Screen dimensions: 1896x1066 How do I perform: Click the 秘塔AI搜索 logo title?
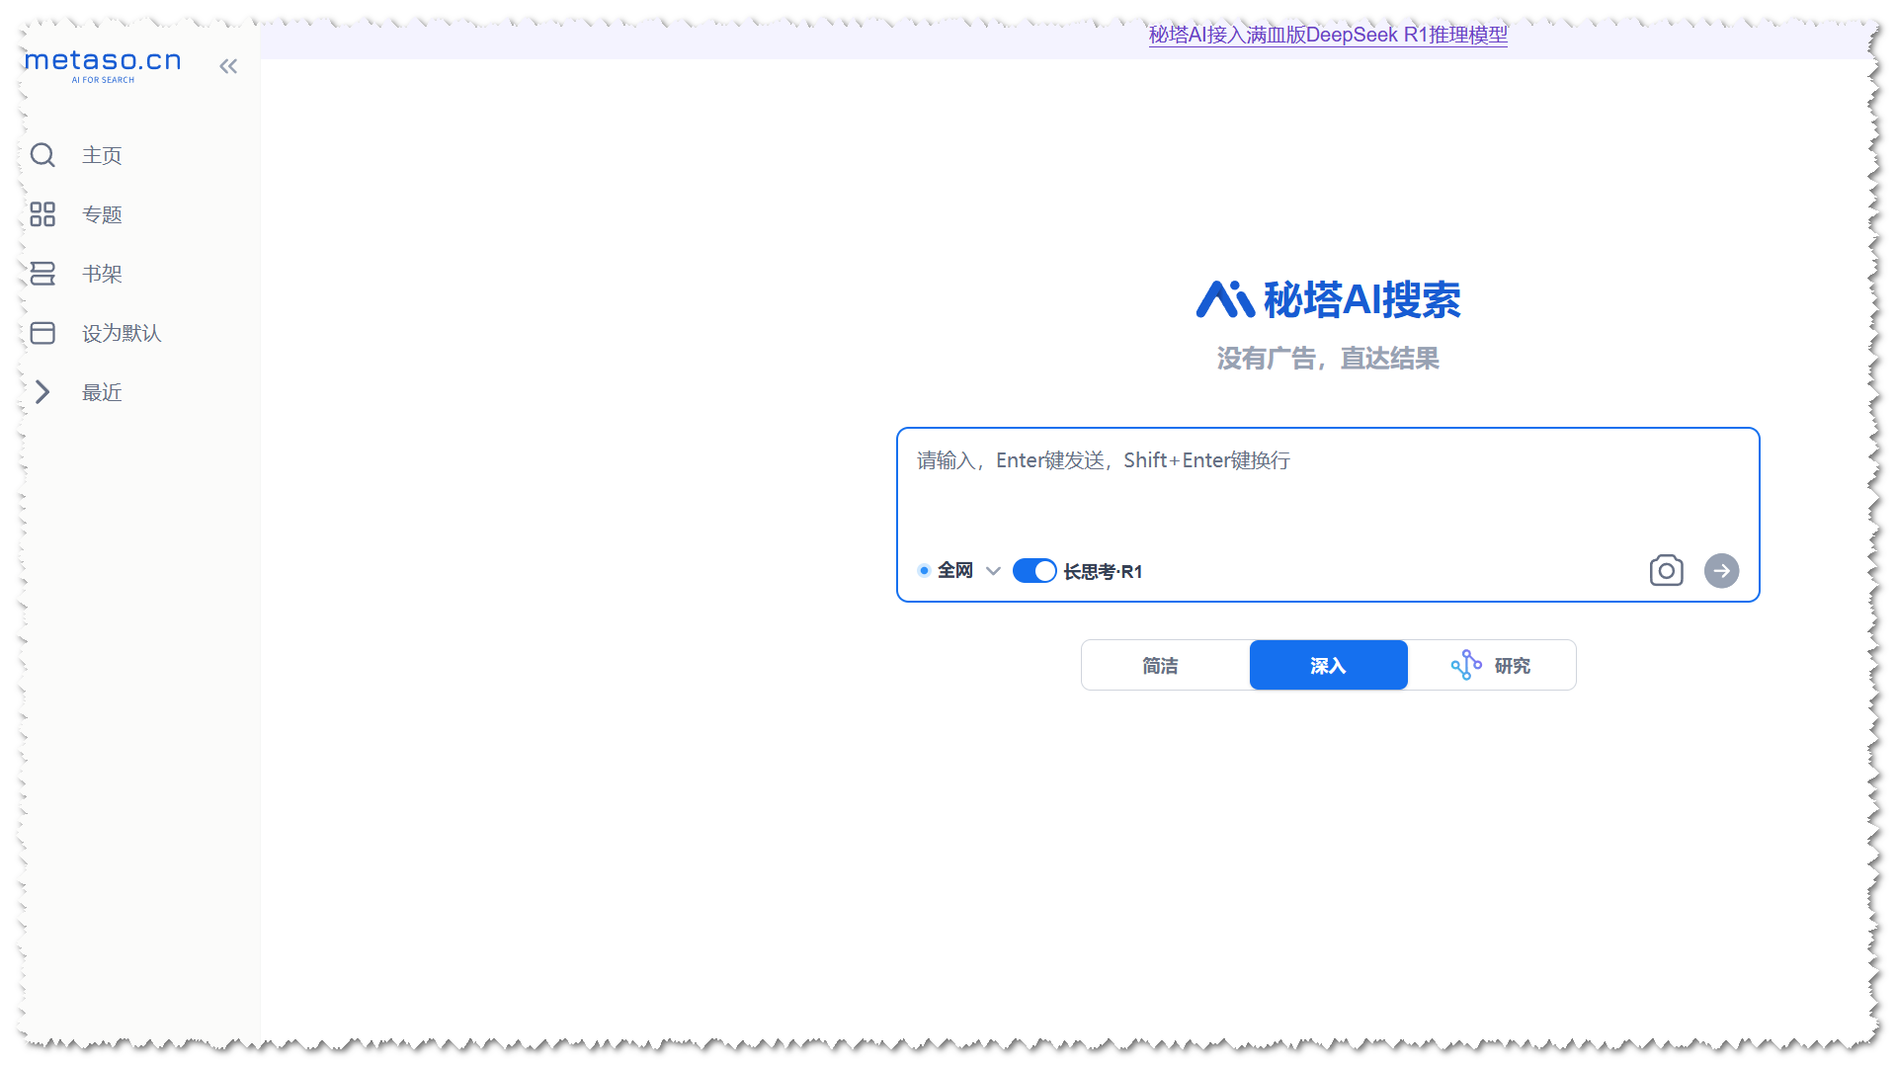pos(1328,299)
